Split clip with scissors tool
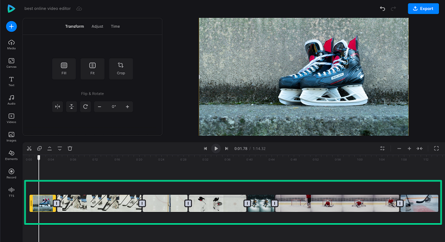445x242 pixels. click(29, 149)
